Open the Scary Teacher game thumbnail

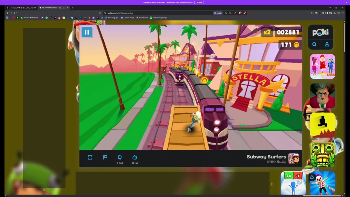322,96
